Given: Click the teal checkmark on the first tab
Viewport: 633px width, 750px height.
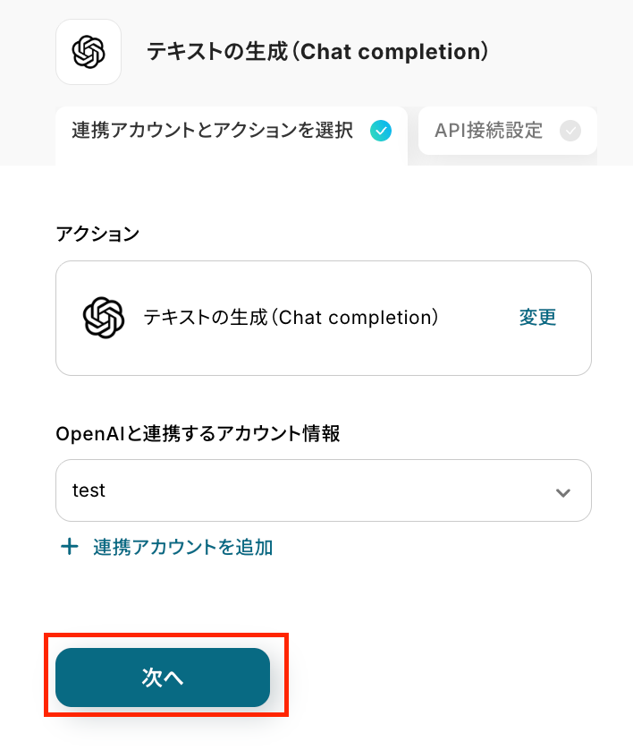Looking at the screenshot, I should [x=381, y=132].
